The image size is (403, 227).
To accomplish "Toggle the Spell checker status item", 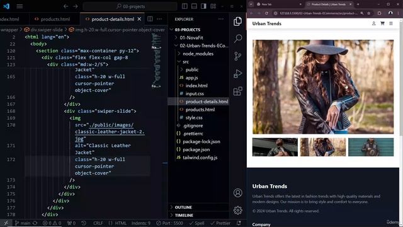I will click(x=196, y=223).
